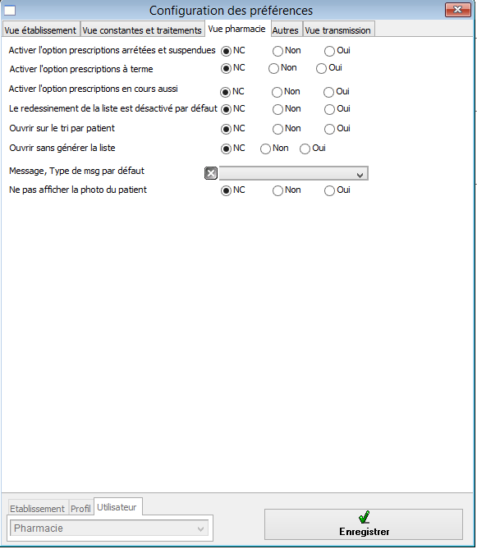Click the window icon in title bar
The image size is (477, 549).
[x=10, y=11]
